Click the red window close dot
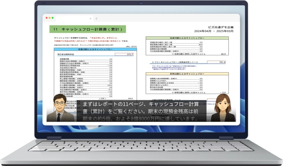This screenshot has width=283, height=166. click(x=47, y=18)
